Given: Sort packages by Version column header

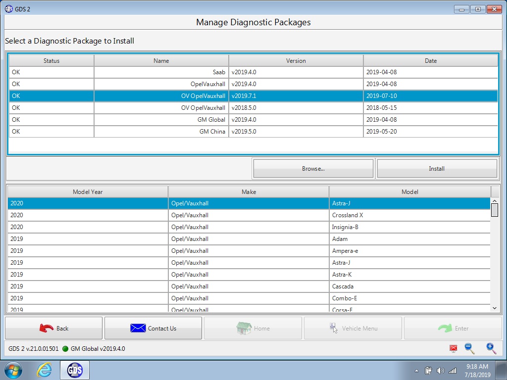Looking at the screenshot, I should [296, 60].
